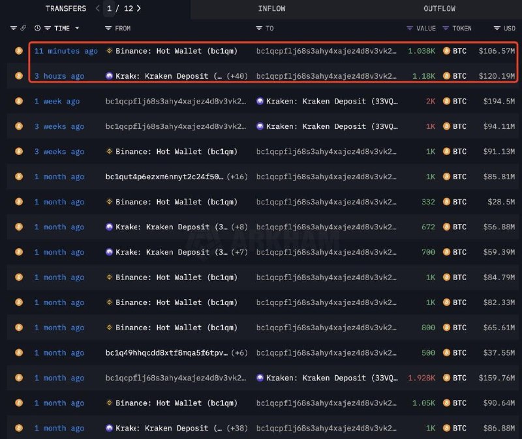Click Kraken Deposit recipient in 1 week row

pyautogui.click(x=332, y=102)
